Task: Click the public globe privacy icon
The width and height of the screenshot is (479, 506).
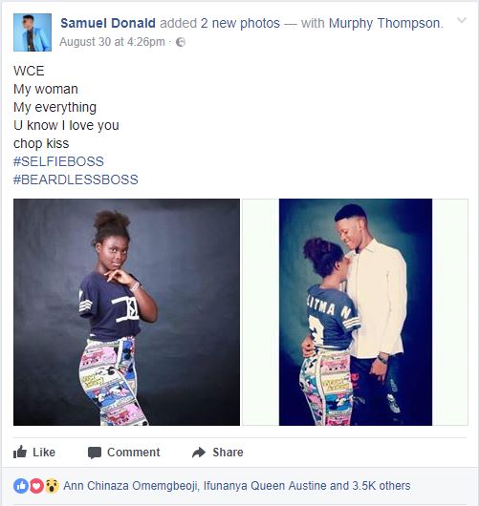Action: click(x=181, y=42)
